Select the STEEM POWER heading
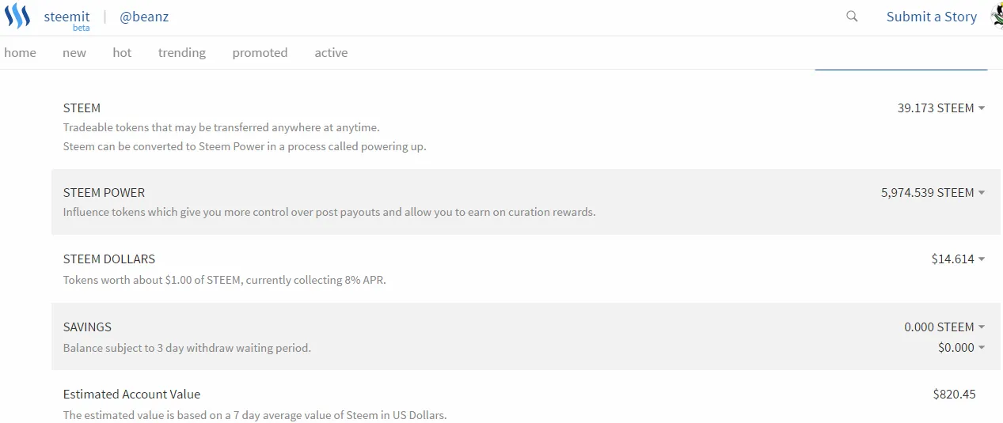This screenshot has height=423, width=1003. [104, 193]
